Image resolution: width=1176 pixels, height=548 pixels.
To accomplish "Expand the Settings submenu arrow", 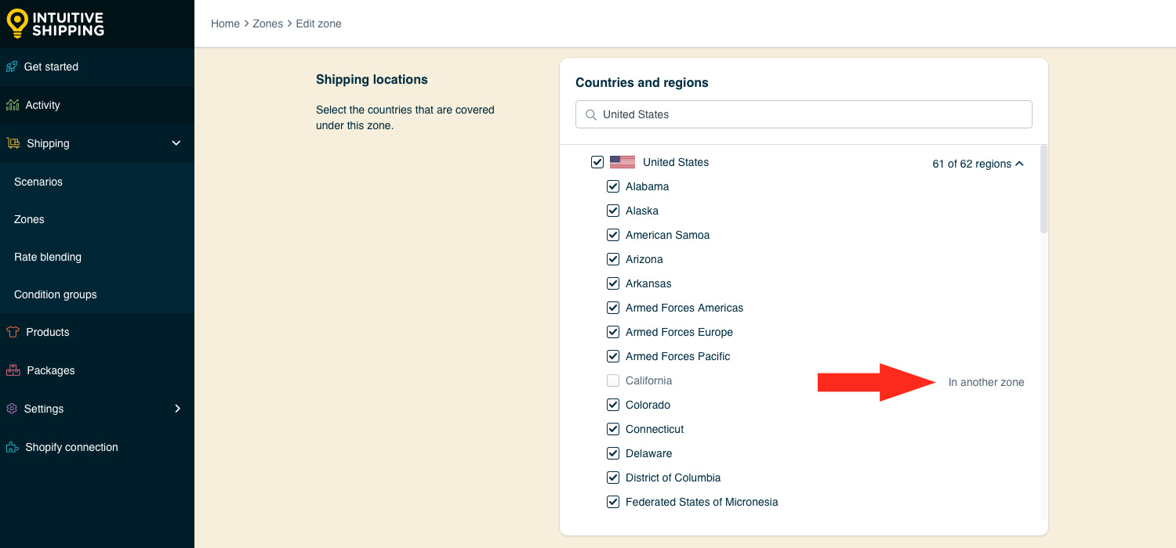I will click(x=177, y=409).
